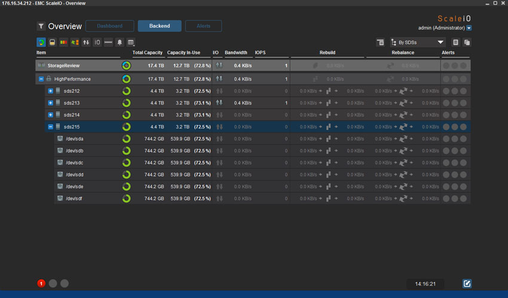Click the capacity ring of /dev/sda

(126, 139)
